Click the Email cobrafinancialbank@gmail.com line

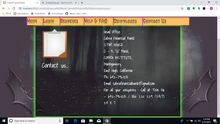tap(129, 83)
